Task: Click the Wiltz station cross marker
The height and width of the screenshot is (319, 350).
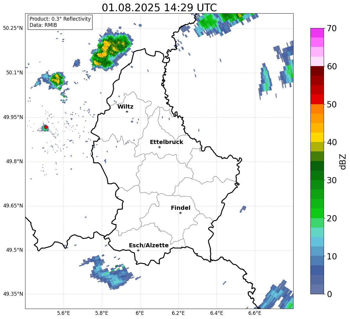Action: tap(127, 112)
